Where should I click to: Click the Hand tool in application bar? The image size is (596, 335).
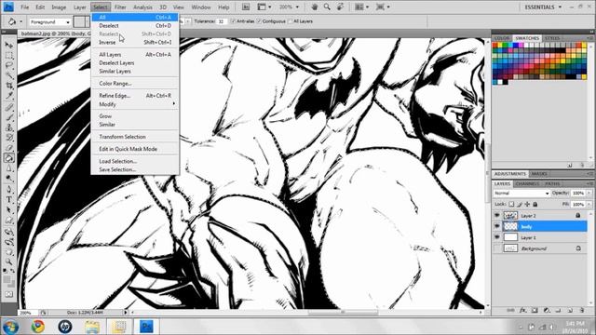click(315, 7)
